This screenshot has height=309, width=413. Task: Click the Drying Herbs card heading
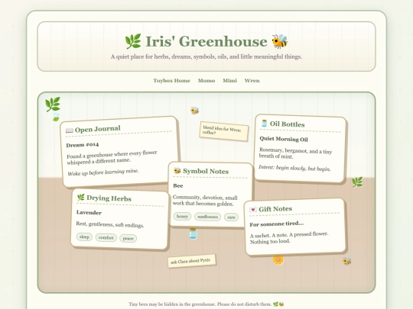109,198
